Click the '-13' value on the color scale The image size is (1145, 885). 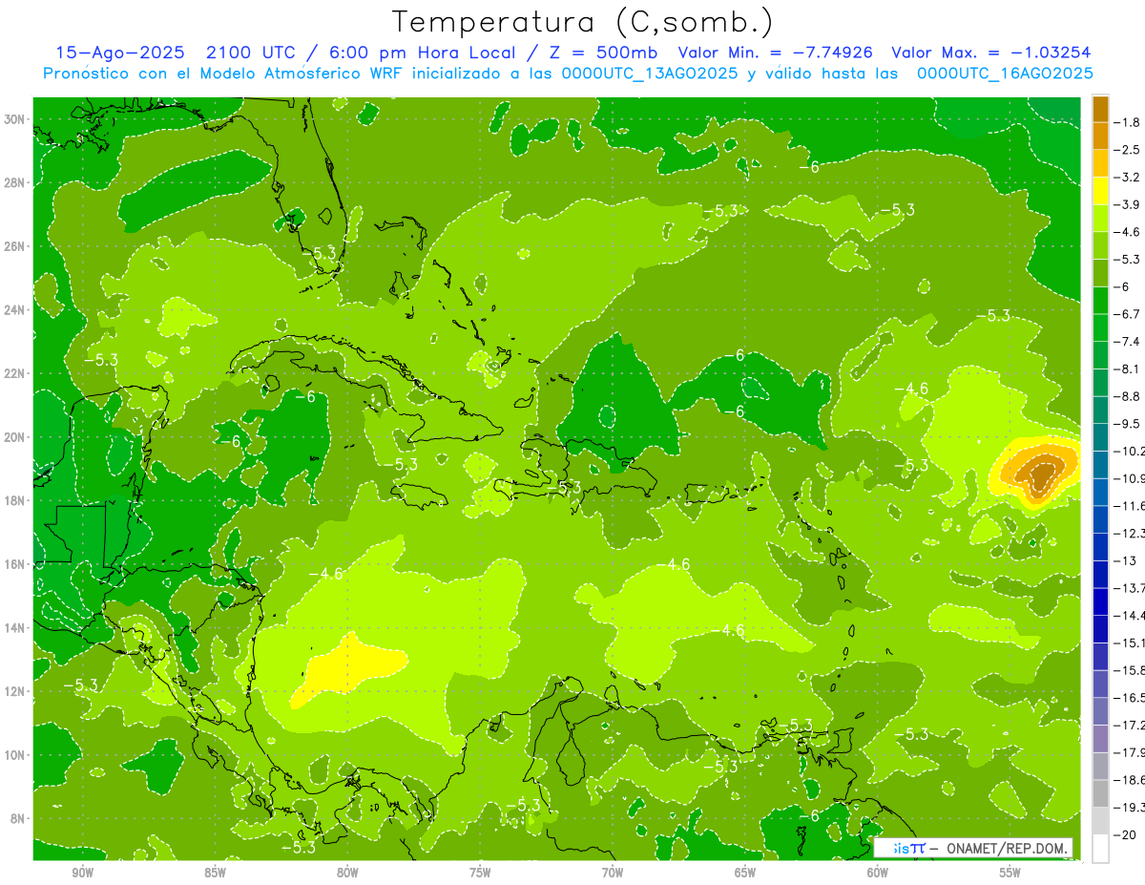pyautogui.click(x=1125, y=560)
